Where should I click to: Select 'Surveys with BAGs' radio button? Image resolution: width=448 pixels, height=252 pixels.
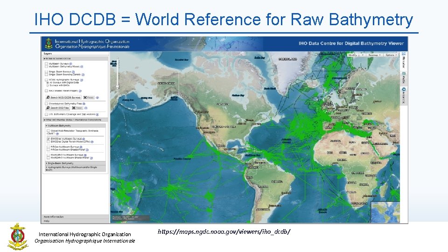tap(48, 85)
